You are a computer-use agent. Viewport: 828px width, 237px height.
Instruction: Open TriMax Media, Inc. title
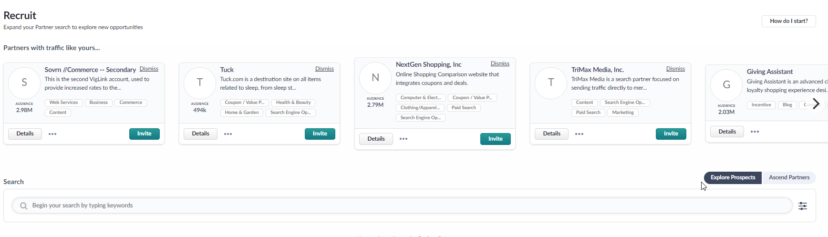(x=598, y=70)
